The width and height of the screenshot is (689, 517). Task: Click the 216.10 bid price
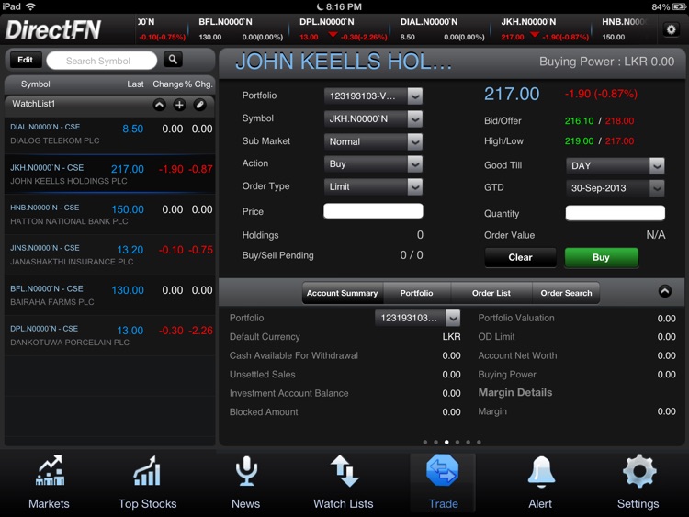(579, 121)
